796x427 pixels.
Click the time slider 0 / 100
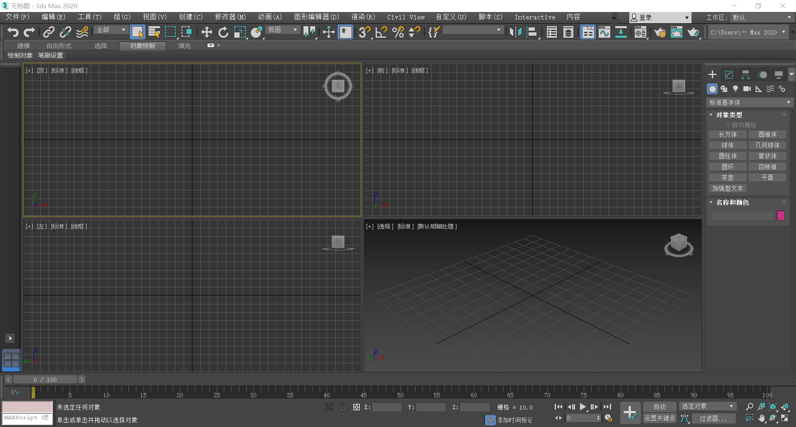pos(45,379)
